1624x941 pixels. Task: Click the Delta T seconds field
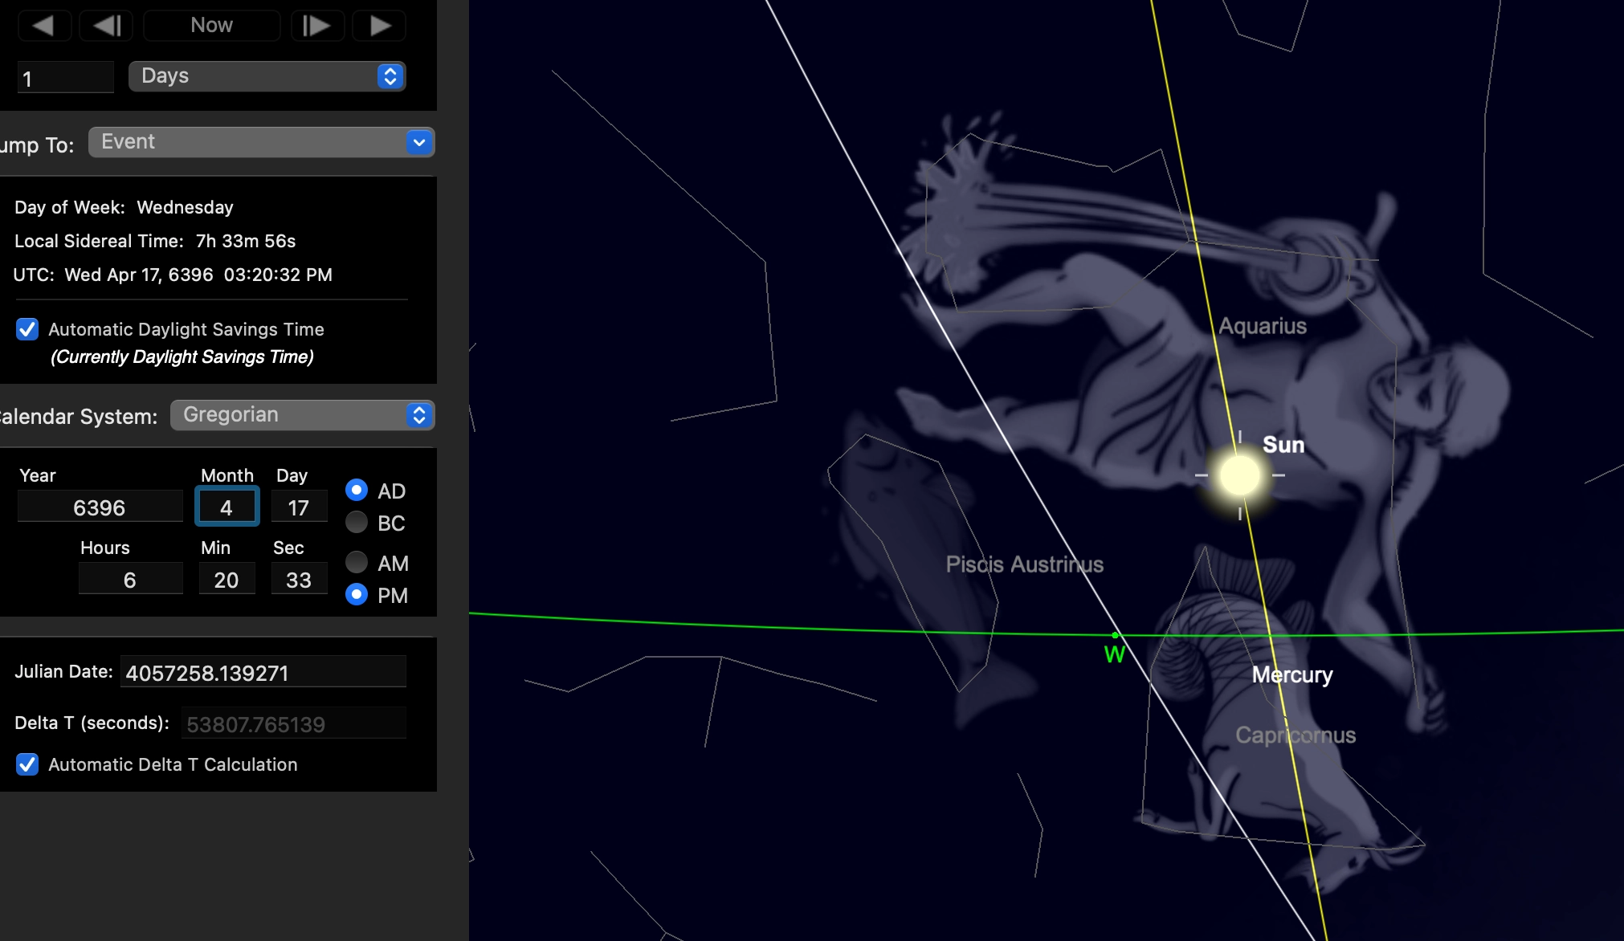click(294, 723)
